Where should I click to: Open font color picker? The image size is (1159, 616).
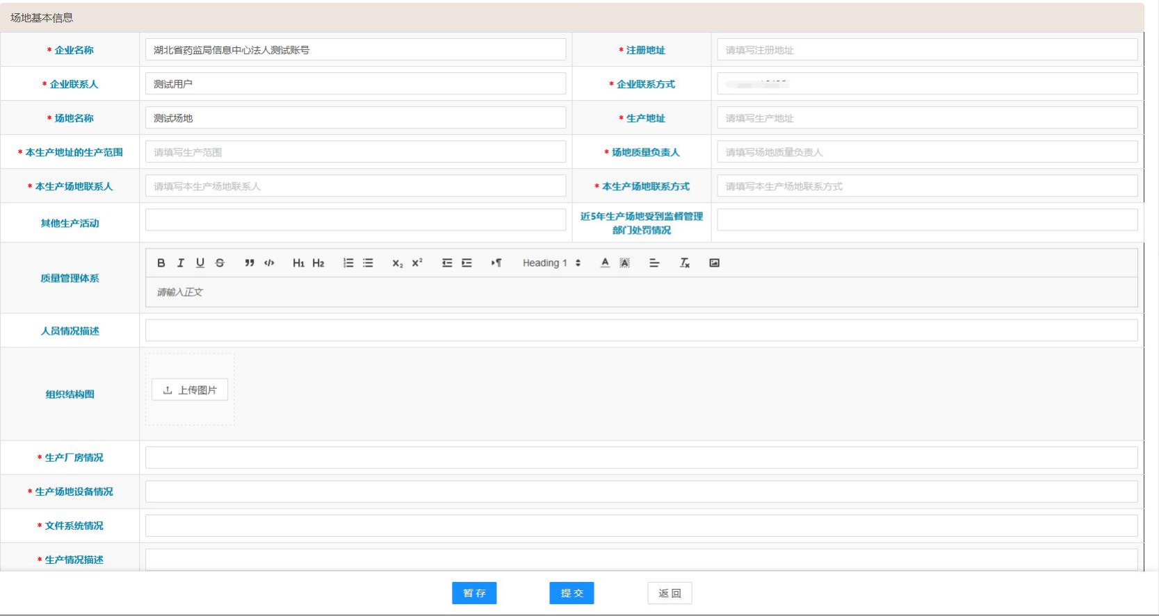605,263
